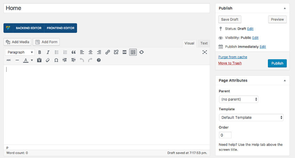Remove link from selection
Screen dimensions: 295x158
point(116,52)
